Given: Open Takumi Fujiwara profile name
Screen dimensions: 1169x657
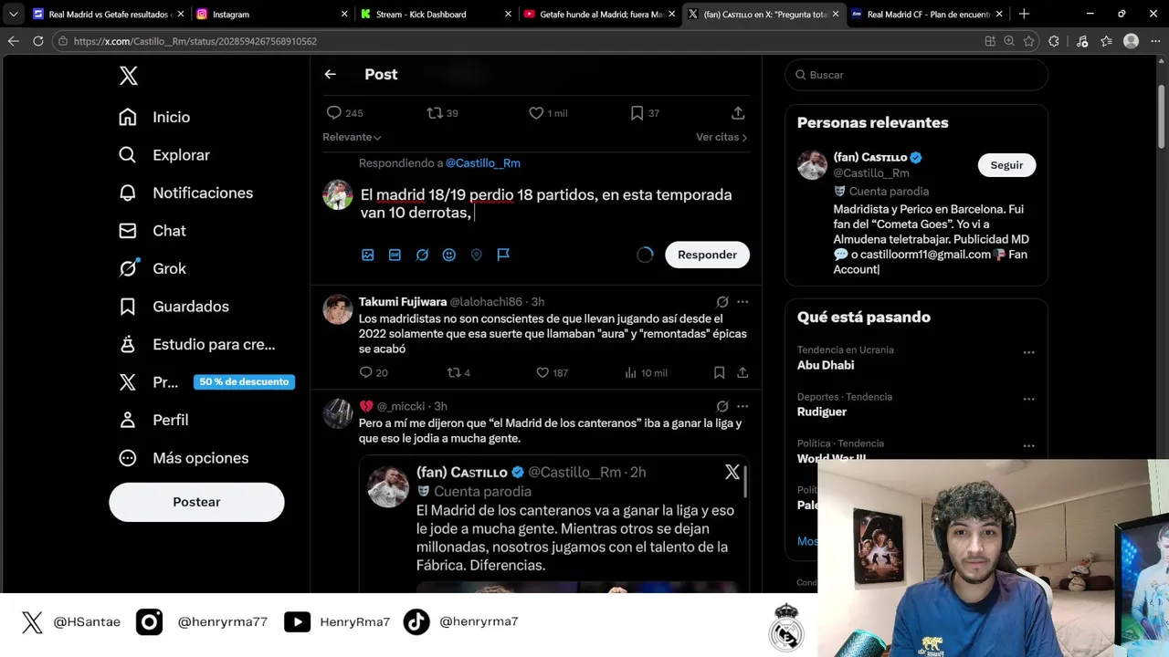Looking at the screenshot, I should pos(403,302).
